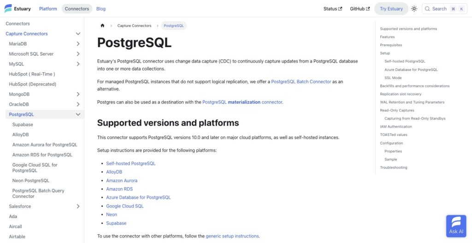This screenshot has height=243, width=472.
Task: Jump to Troubleshooting in table of contents
Action: click(394, 168)
